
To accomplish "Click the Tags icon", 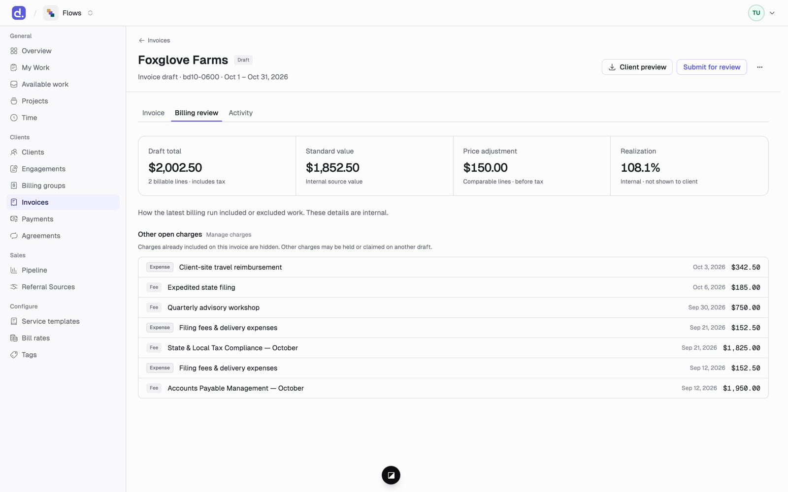I will (14, 355).
